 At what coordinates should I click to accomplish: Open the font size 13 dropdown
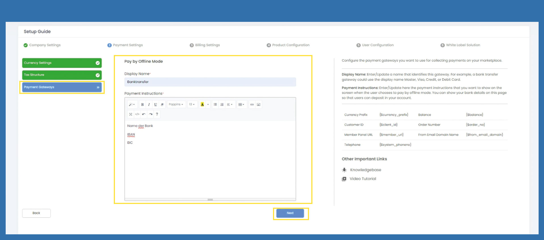point(192,105)
